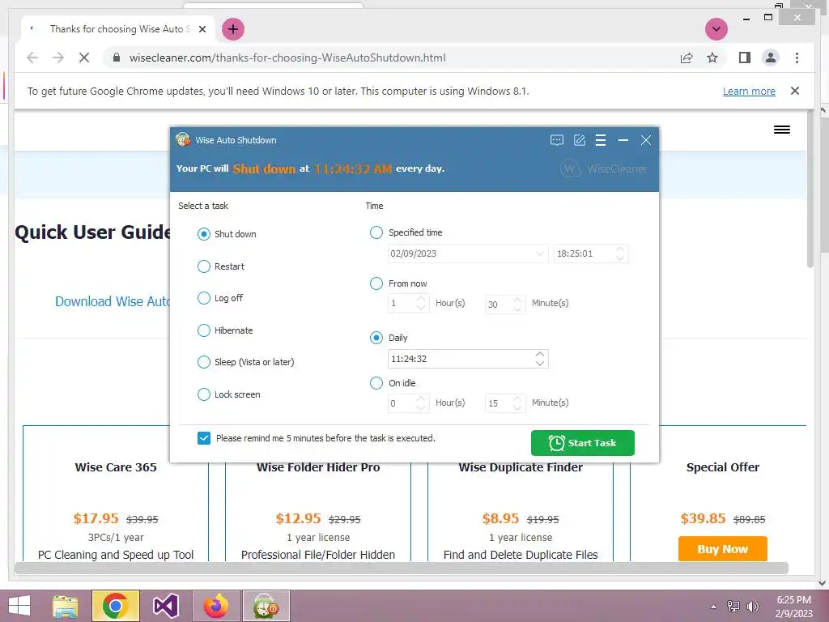Open Wise Duplicate Finder product heading

(521, 467)
